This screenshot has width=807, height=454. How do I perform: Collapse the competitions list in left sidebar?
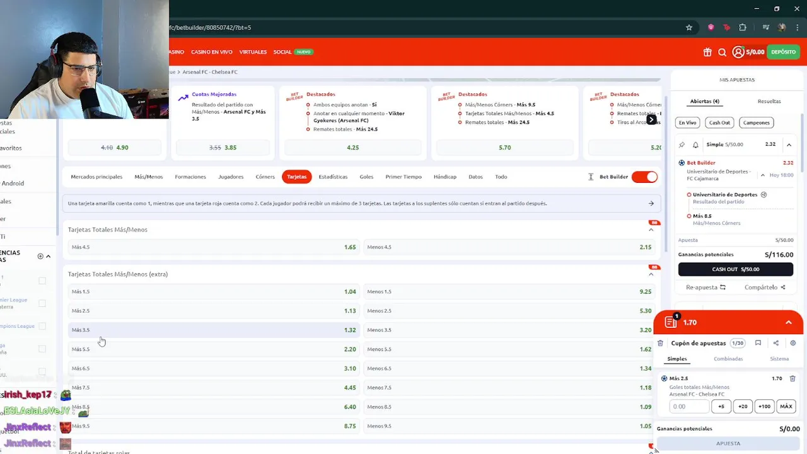[49, 256]
